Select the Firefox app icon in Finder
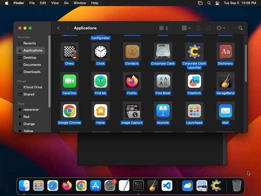Viewport: 261px width, 196px height. point(132,81)
